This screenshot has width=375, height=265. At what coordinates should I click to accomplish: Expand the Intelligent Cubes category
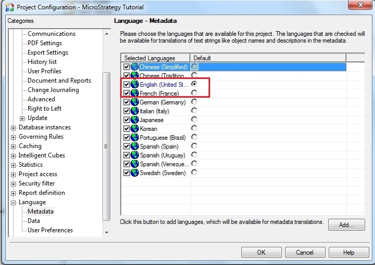[x=14, y=156]
